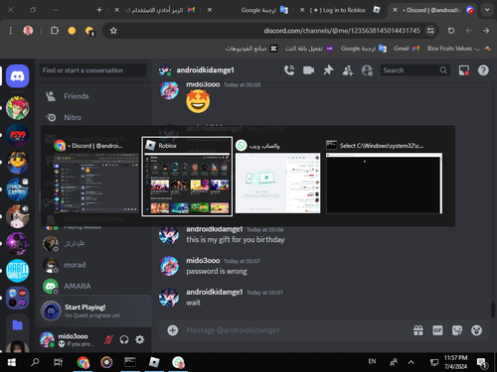Select the WhatsApp Web window thumbnail
Screen dimensions: 497x372
(x=277, y=183)
